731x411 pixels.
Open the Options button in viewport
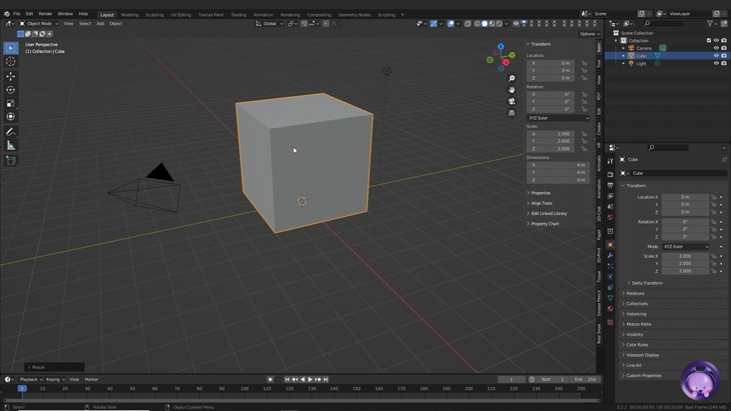[589, 34]
